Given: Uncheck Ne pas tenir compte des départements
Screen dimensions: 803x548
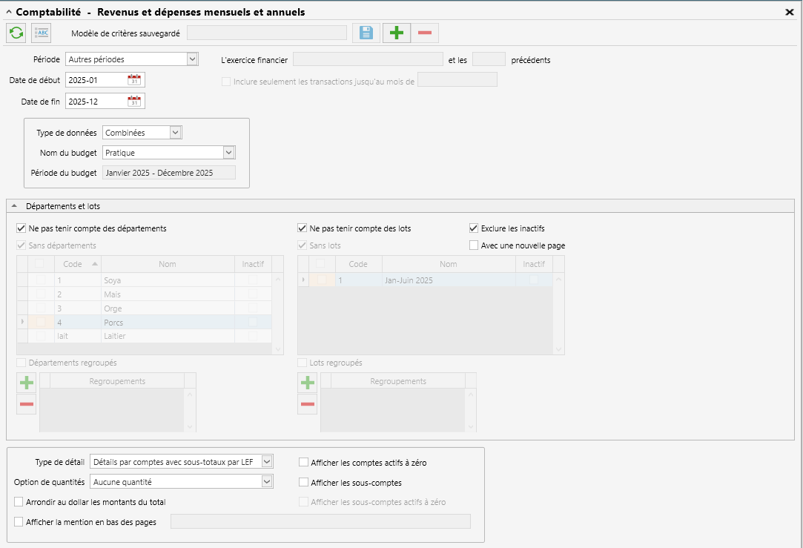Looking at the screenshot, I should 21,228.
